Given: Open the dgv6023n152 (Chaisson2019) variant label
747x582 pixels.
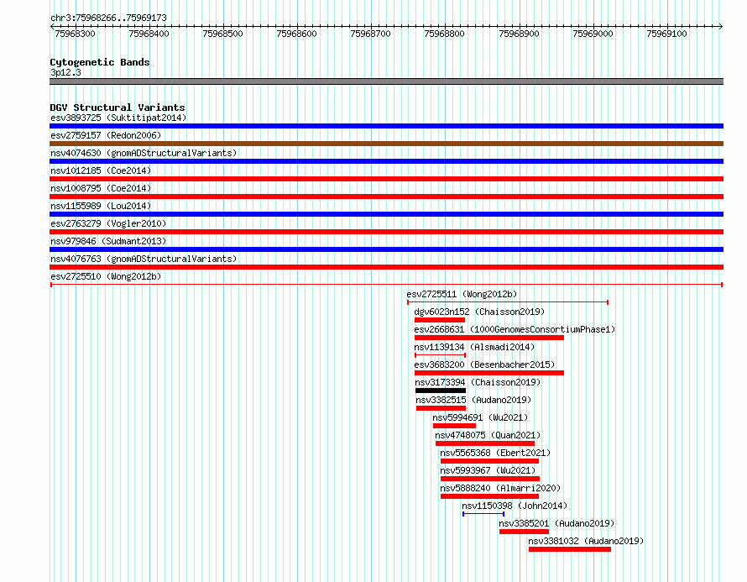Looking at the screenshot, I should point(479,312).
